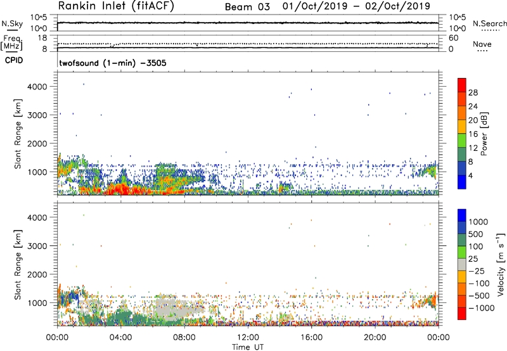Select the bright blue bottom Power colorbar segment
507x351 pixels.
462,182
